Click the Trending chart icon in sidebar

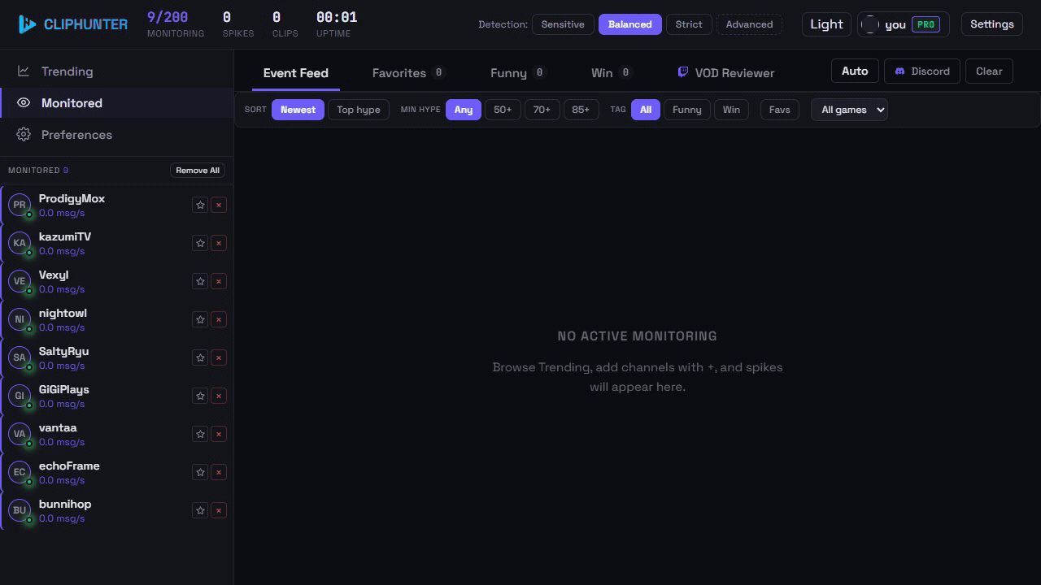[24, 71]
